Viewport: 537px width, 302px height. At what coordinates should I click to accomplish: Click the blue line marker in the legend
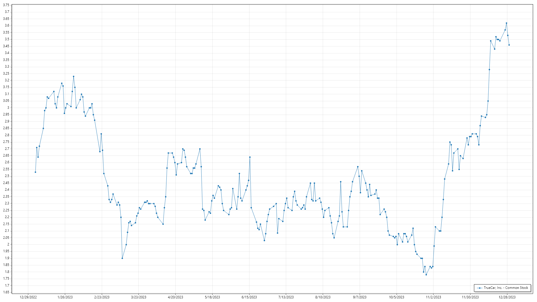(480, 288)
